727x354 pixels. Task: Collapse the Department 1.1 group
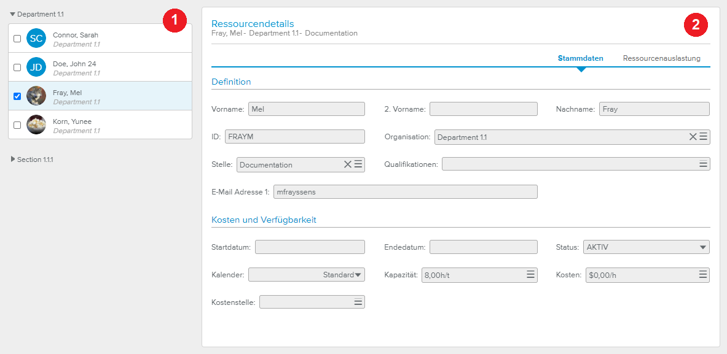tap(12, 13)
